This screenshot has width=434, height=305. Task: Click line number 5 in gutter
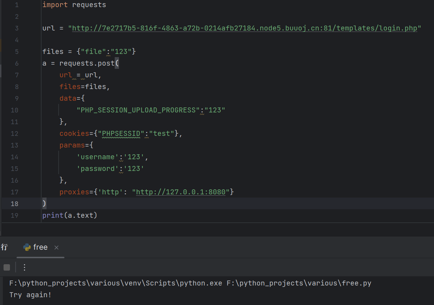coord(17,52)
